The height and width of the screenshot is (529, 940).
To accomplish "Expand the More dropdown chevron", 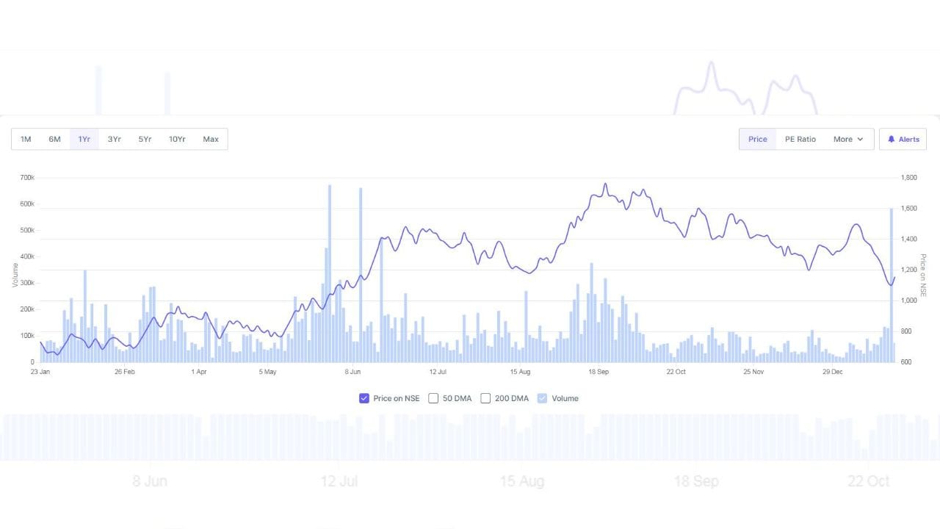I will click(860, 140).
